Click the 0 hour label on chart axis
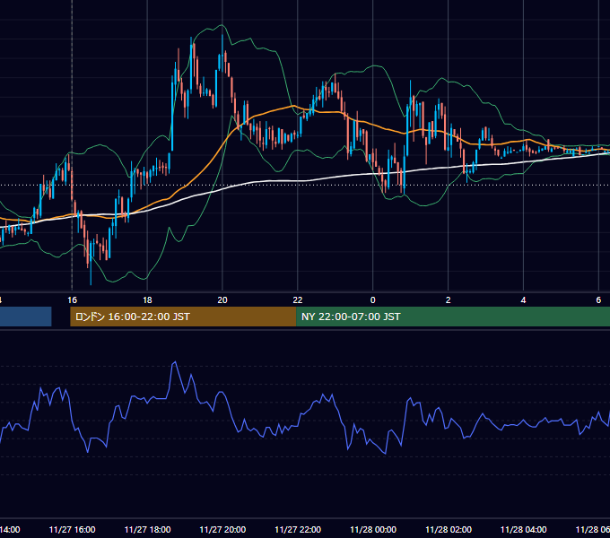Screen dimensions: 610x538 372,300
